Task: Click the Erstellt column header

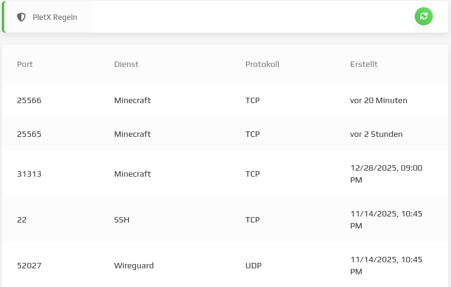Action: [363, 64]
